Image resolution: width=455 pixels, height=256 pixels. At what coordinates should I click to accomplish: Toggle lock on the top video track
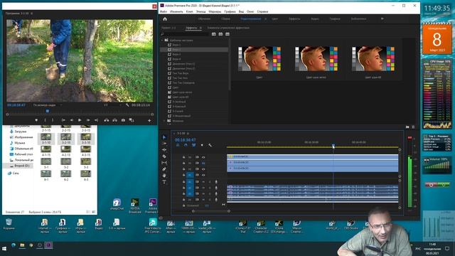[x=183, y=157]
